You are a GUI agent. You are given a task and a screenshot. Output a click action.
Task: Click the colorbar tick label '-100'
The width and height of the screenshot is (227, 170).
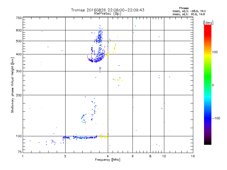click(216, 118)
